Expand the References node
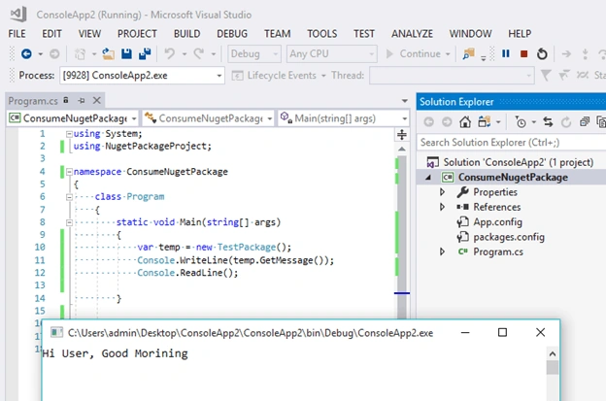The height and width of the screenshot is (401, 606). 442,207
